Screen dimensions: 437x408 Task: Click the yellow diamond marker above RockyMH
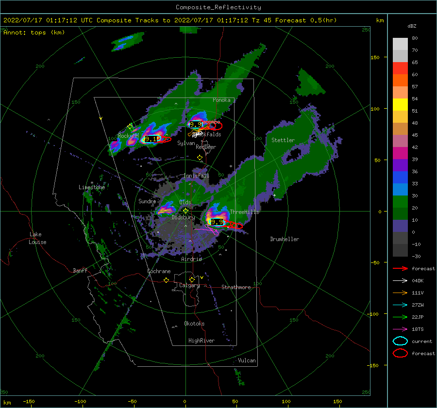130,127
